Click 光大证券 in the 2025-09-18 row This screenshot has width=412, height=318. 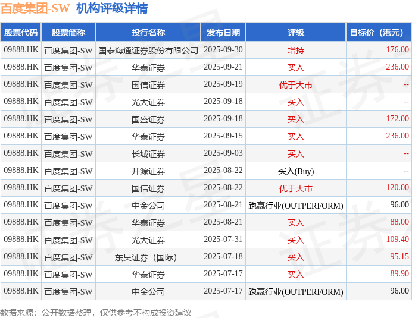(148, 102)
